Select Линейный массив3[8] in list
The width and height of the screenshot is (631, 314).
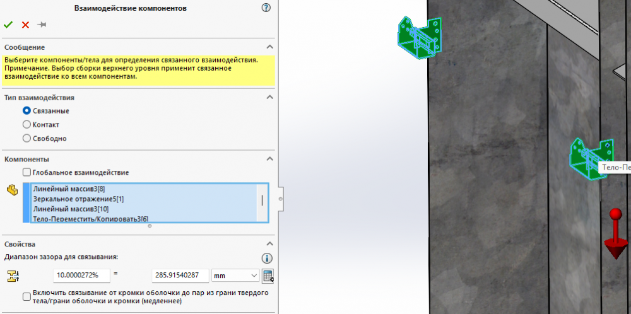[143, 189]
